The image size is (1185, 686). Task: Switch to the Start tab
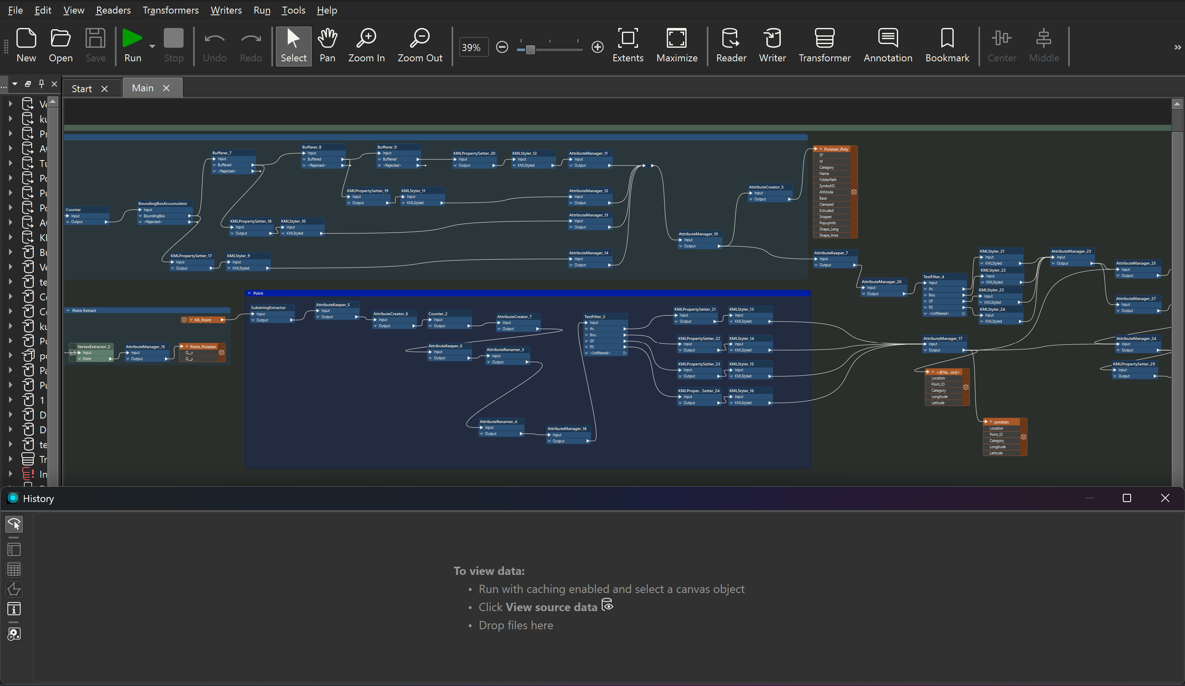click(82, 88)
